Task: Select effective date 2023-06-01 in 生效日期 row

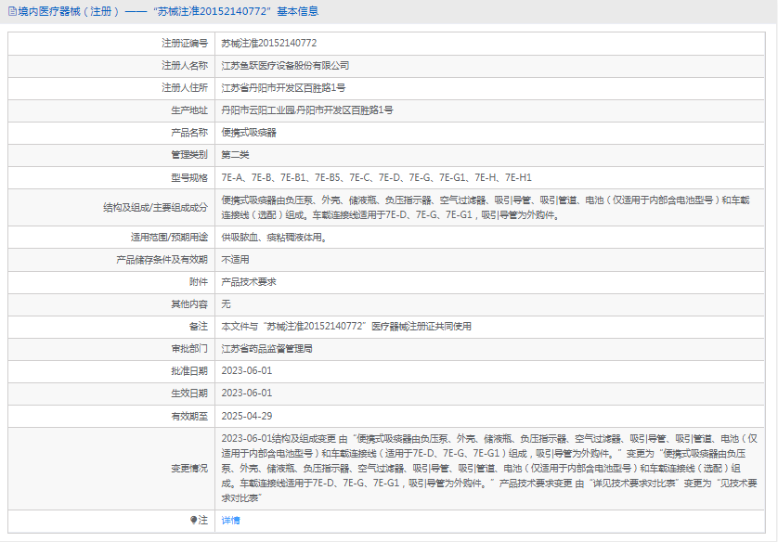Action: coord(247,394)
